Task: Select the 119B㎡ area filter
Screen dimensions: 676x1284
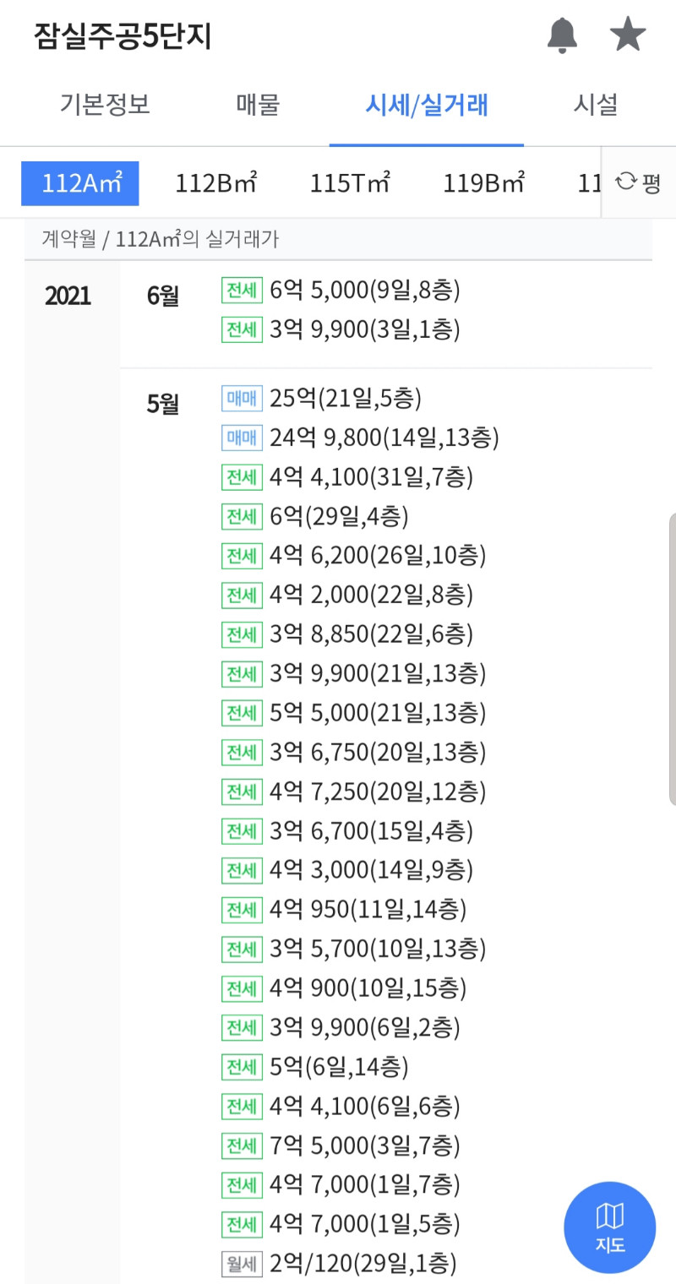Action: click(x=484, y=183)
